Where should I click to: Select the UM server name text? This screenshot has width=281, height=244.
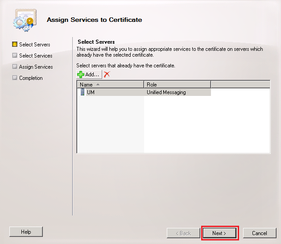point(91,92)
